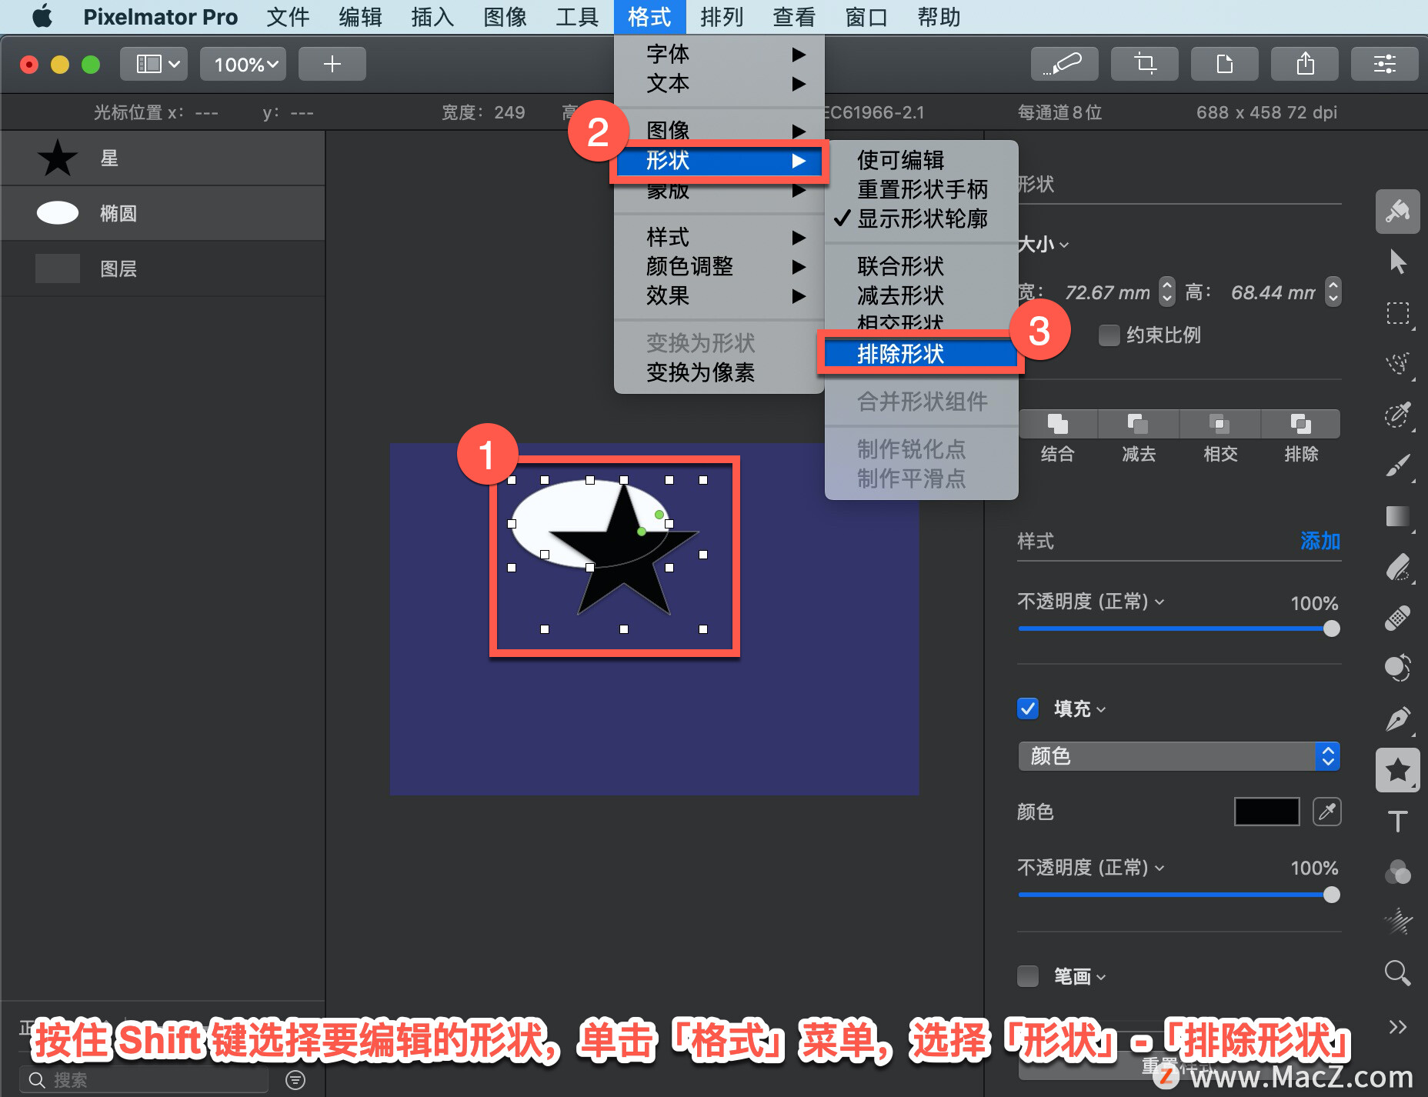The height and width of the screenshot is (1097, 1428).
Task: Choose 变换为像素 menu item
Action: tap(719, 372)
